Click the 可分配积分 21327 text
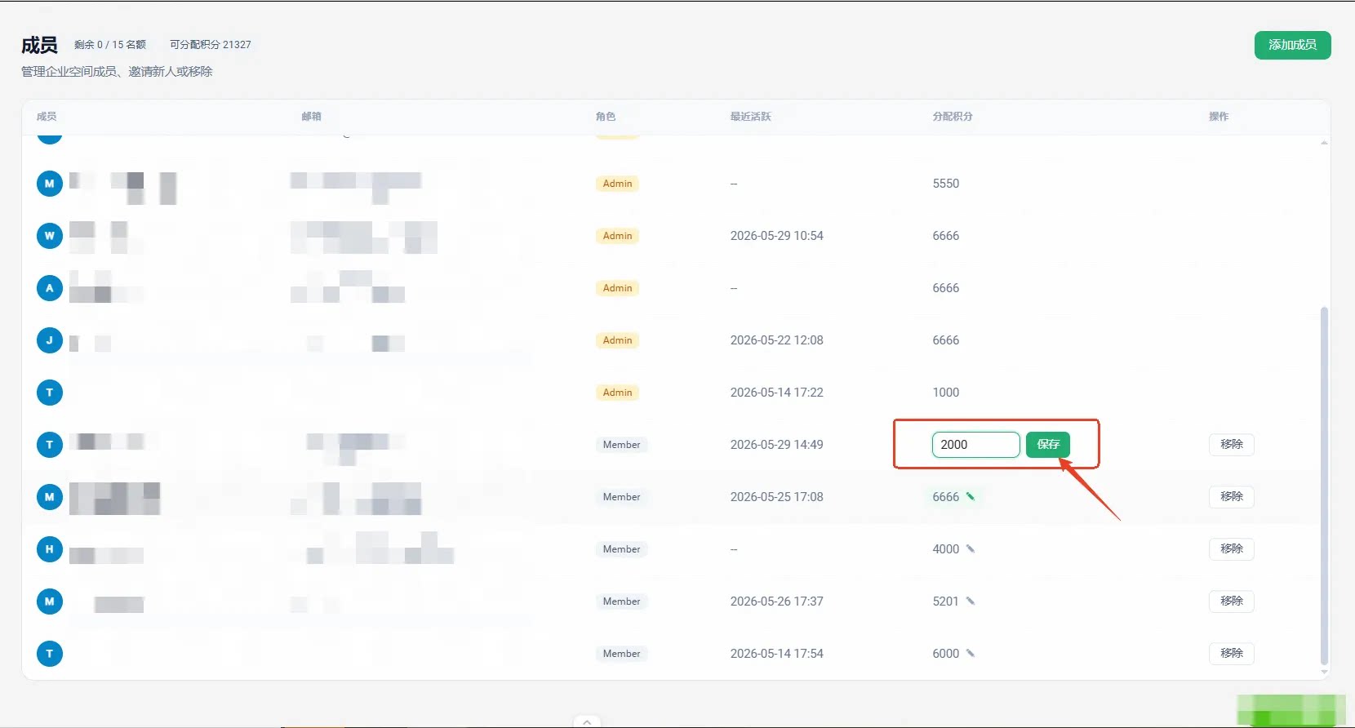 (211, 45)
